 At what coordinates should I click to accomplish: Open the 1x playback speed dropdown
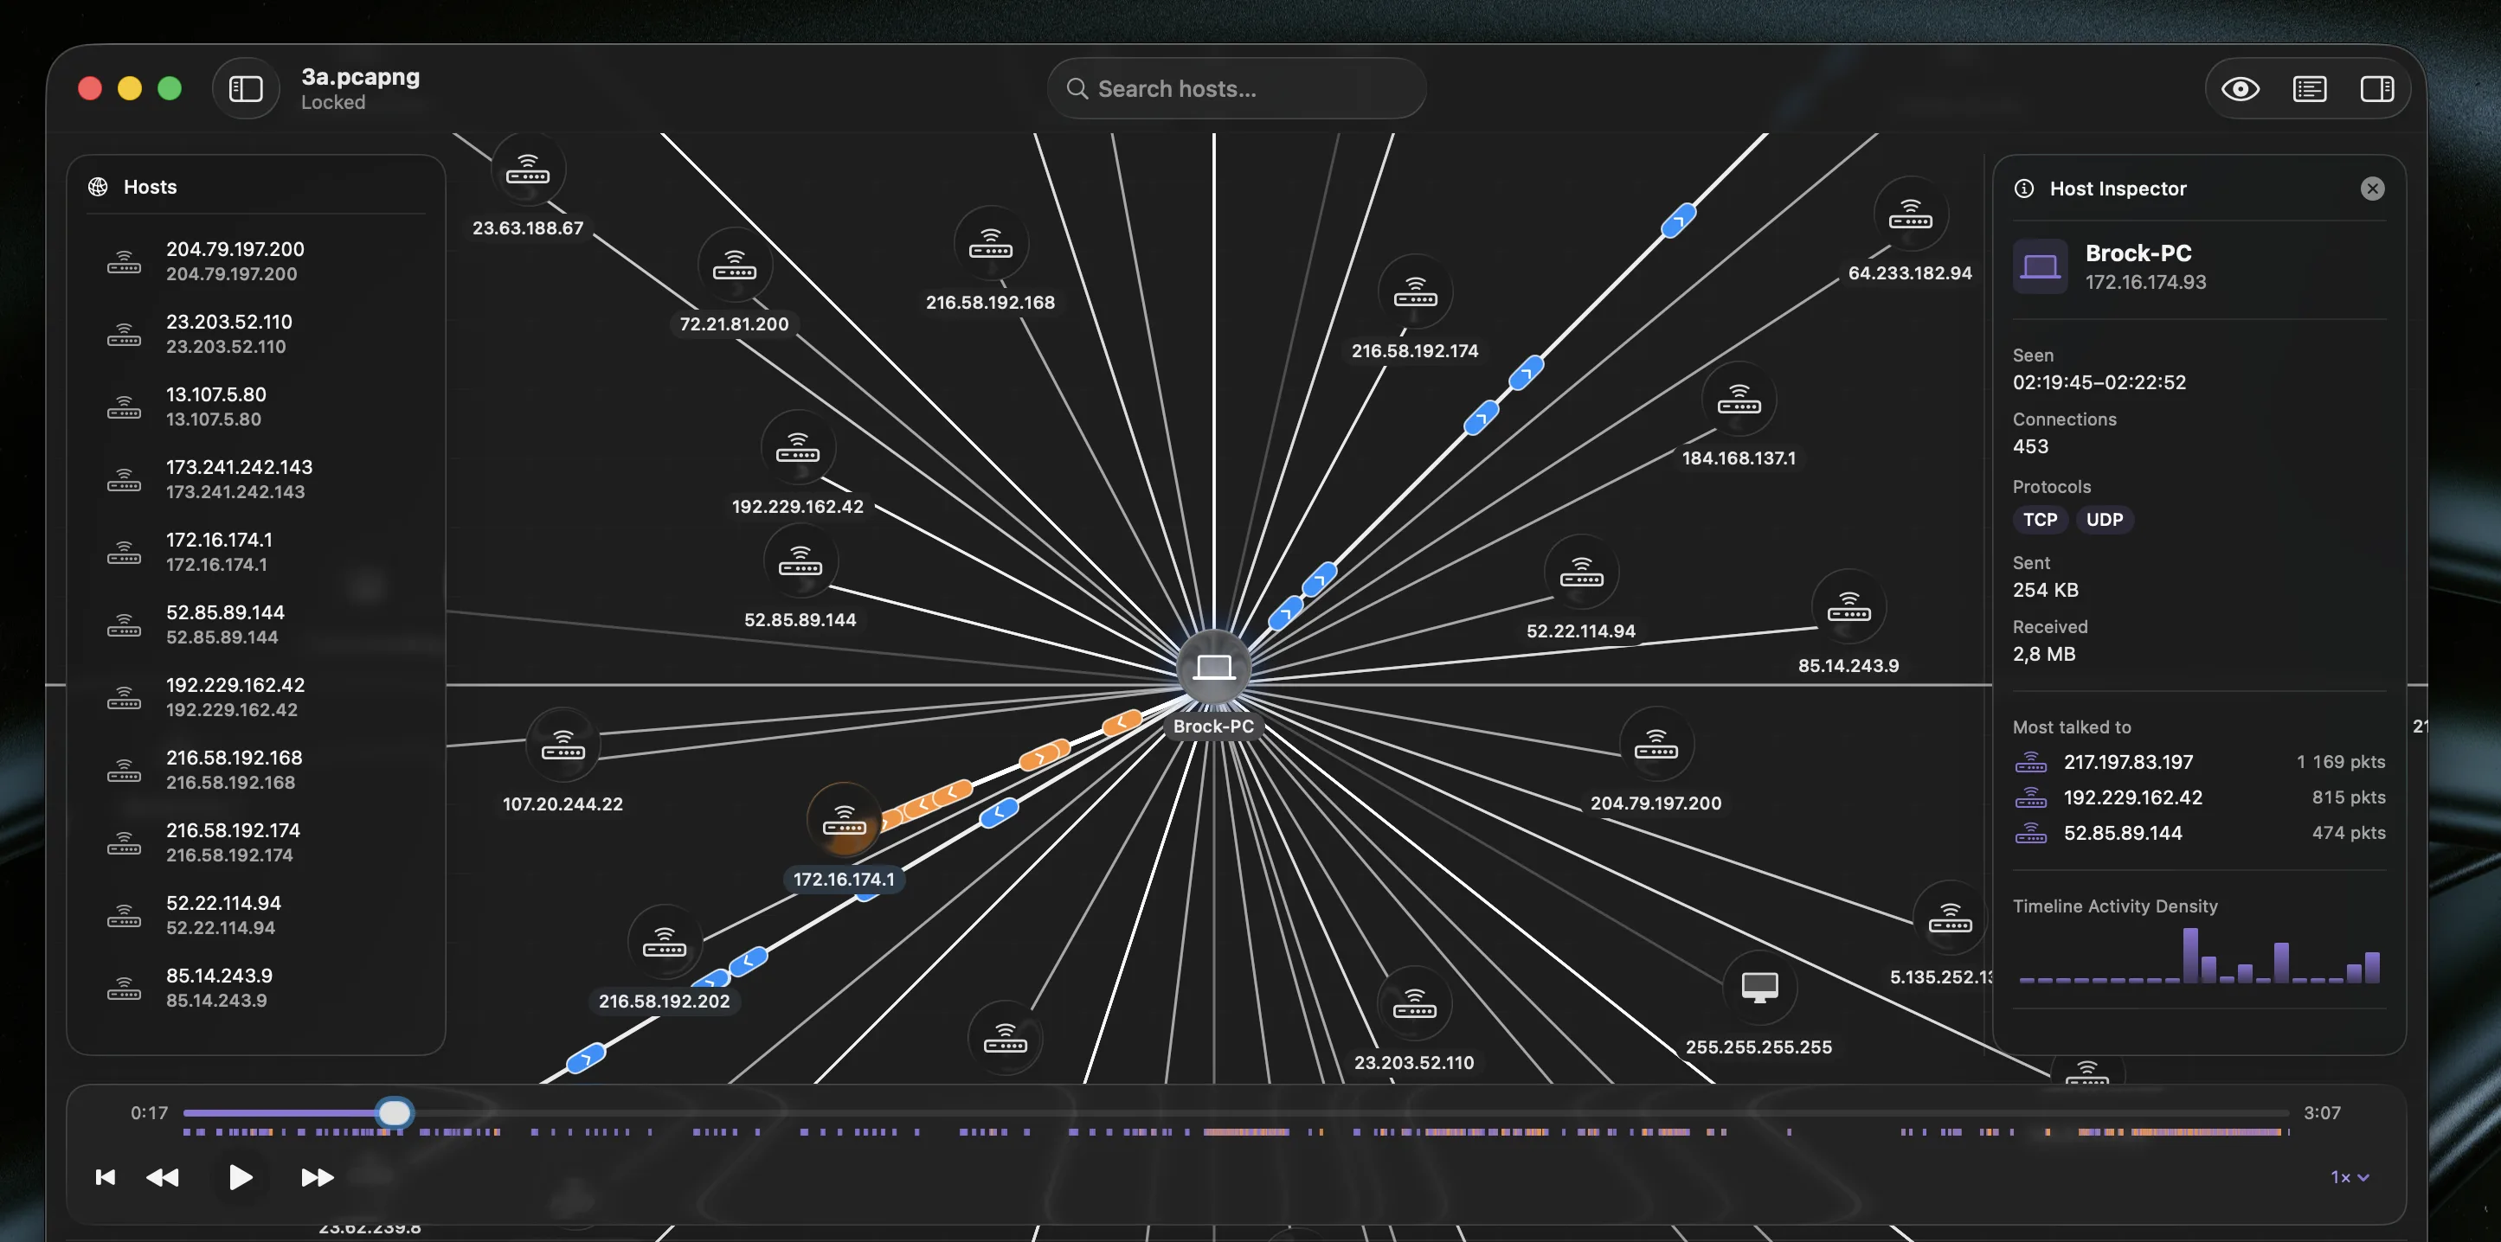[x=2350, y=1177]
